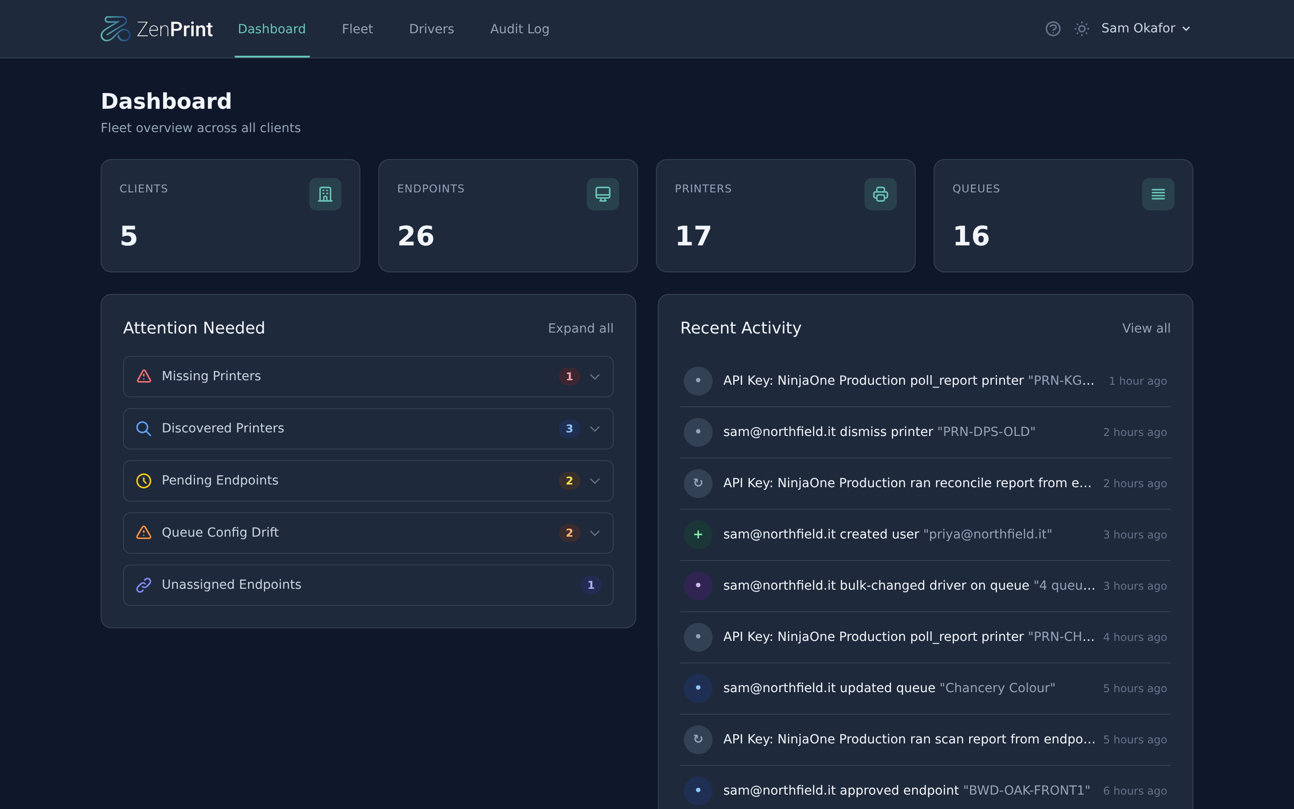Viewport: 1294px width, 809px height.
Task: Click the Clients count 5
Action: [129, 236]
